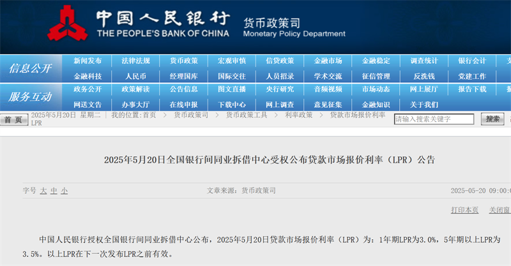Image resolution: width=511 pixels, height=266 pixels.
Task: Open 经理国库 section
Action: click(x=184, y=77)
